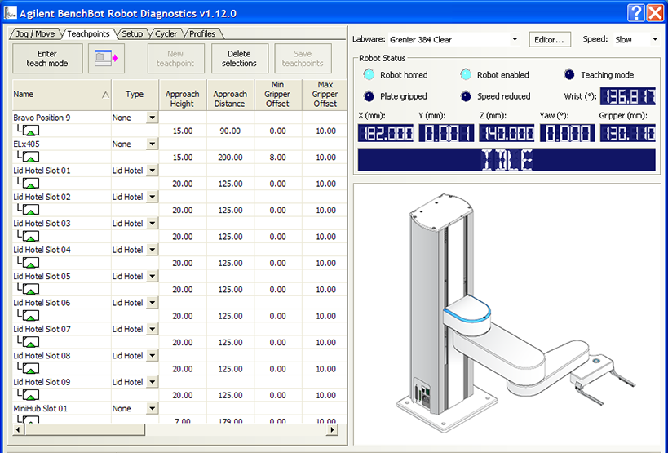Click the Bravo Position 9 teachpoint icon

pos(30,131)
